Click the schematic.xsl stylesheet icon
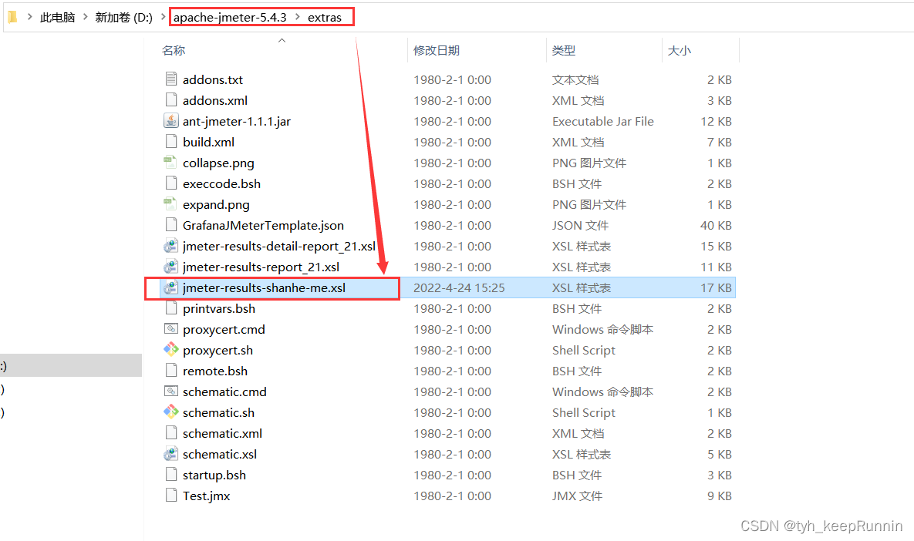Screen dimensions: 914x541 pyautogui.click(x=170, y=454)
